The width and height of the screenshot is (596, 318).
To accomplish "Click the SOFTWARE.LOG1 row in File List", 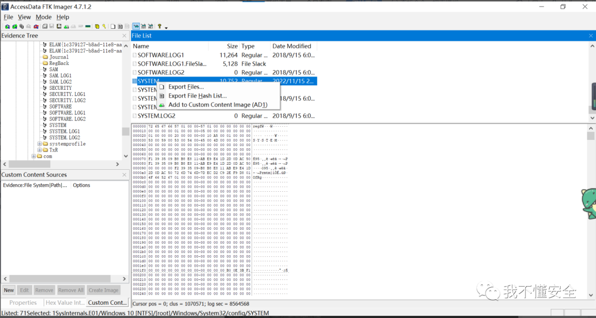I will (x=224, y=55).
